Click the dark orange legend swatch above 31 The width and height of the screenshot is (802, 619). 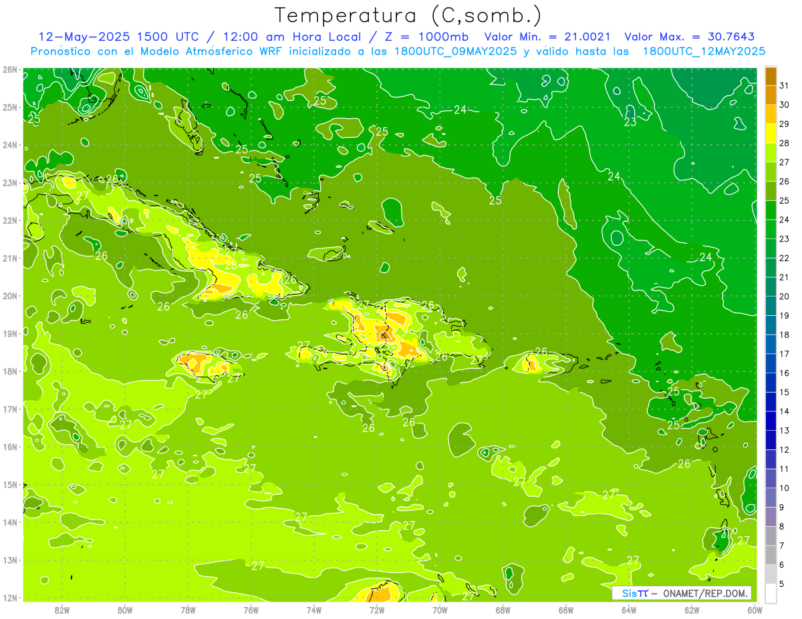point(771,76)
